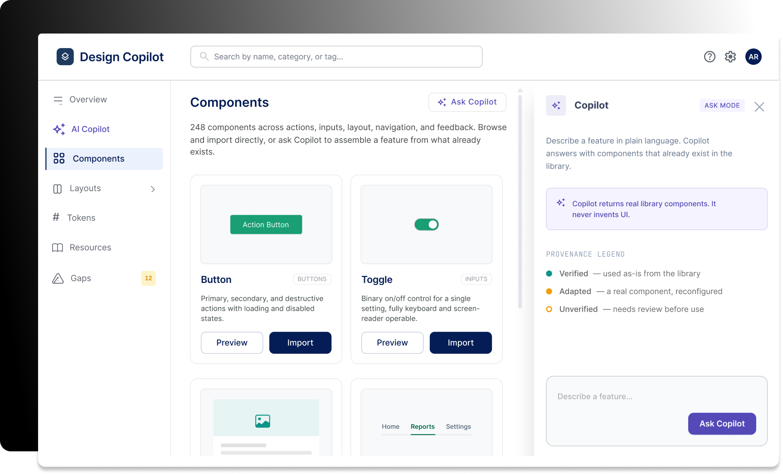Click the green Action Button sample
This screenshot has width=783, height=474.
pyautogui.click(x=266, y=224)
